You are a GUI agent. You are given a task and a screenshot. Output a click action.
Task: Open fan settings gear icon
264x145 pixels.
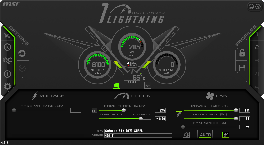[186, 134]
